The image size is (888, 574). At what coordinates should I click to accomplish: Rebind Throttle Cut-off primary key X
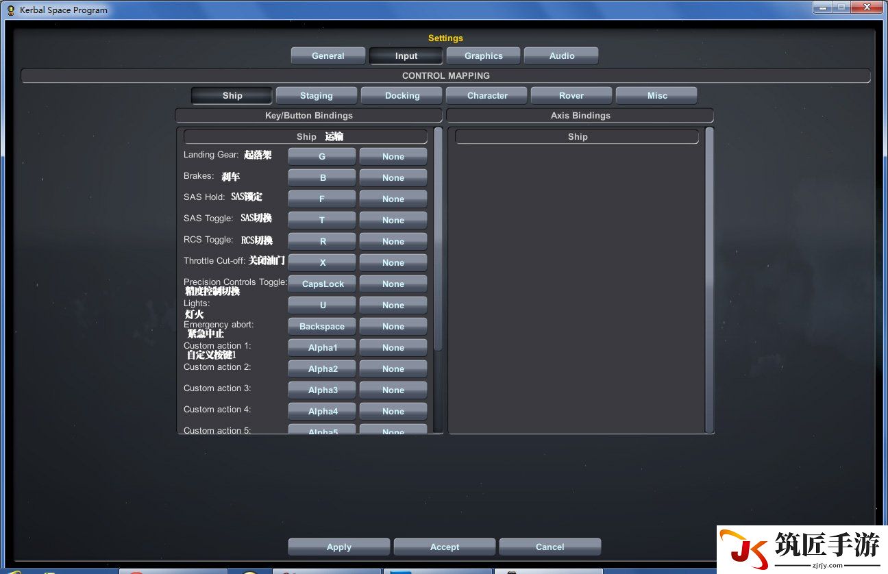tap(322, 263)
